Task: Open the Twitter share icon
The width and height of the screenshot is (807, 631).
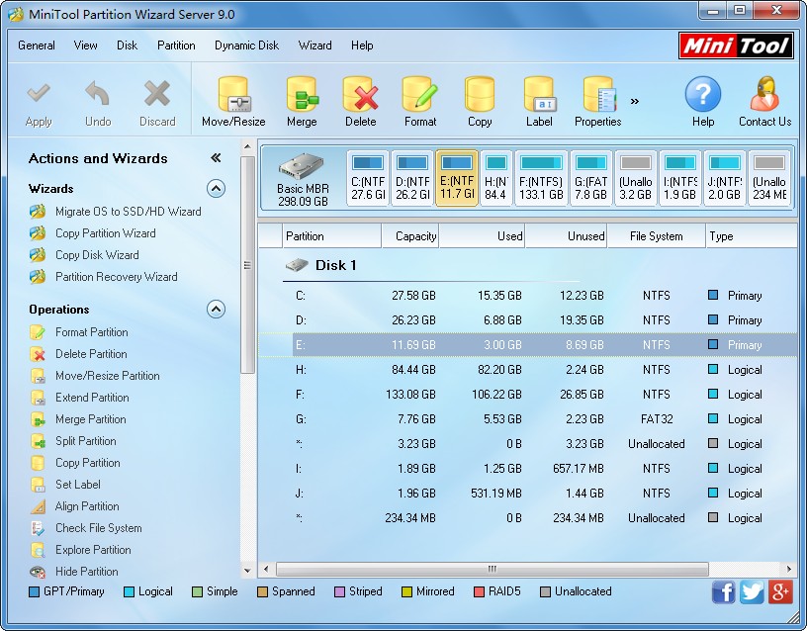Action: tap(752, 591)
